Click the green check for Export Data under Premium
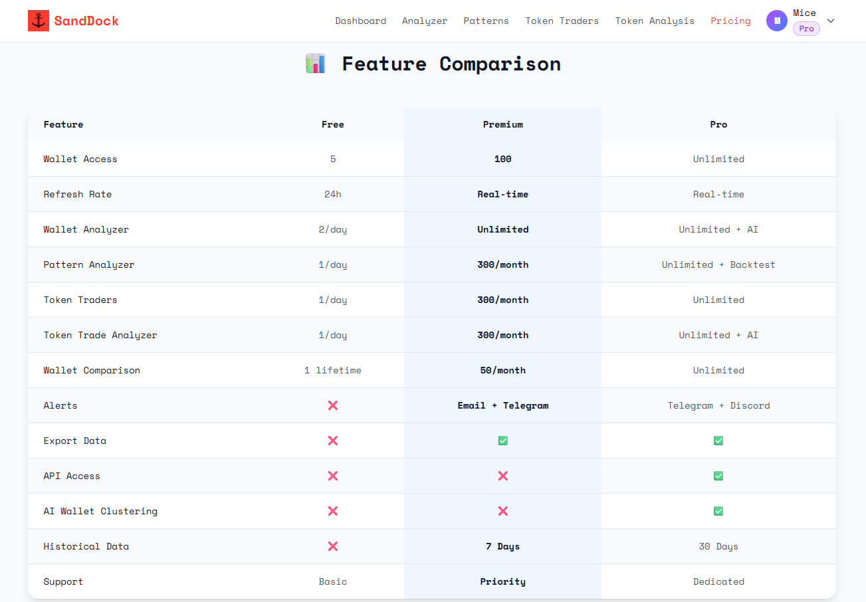Viewport: 866px width, 602px height. (503, 441)
